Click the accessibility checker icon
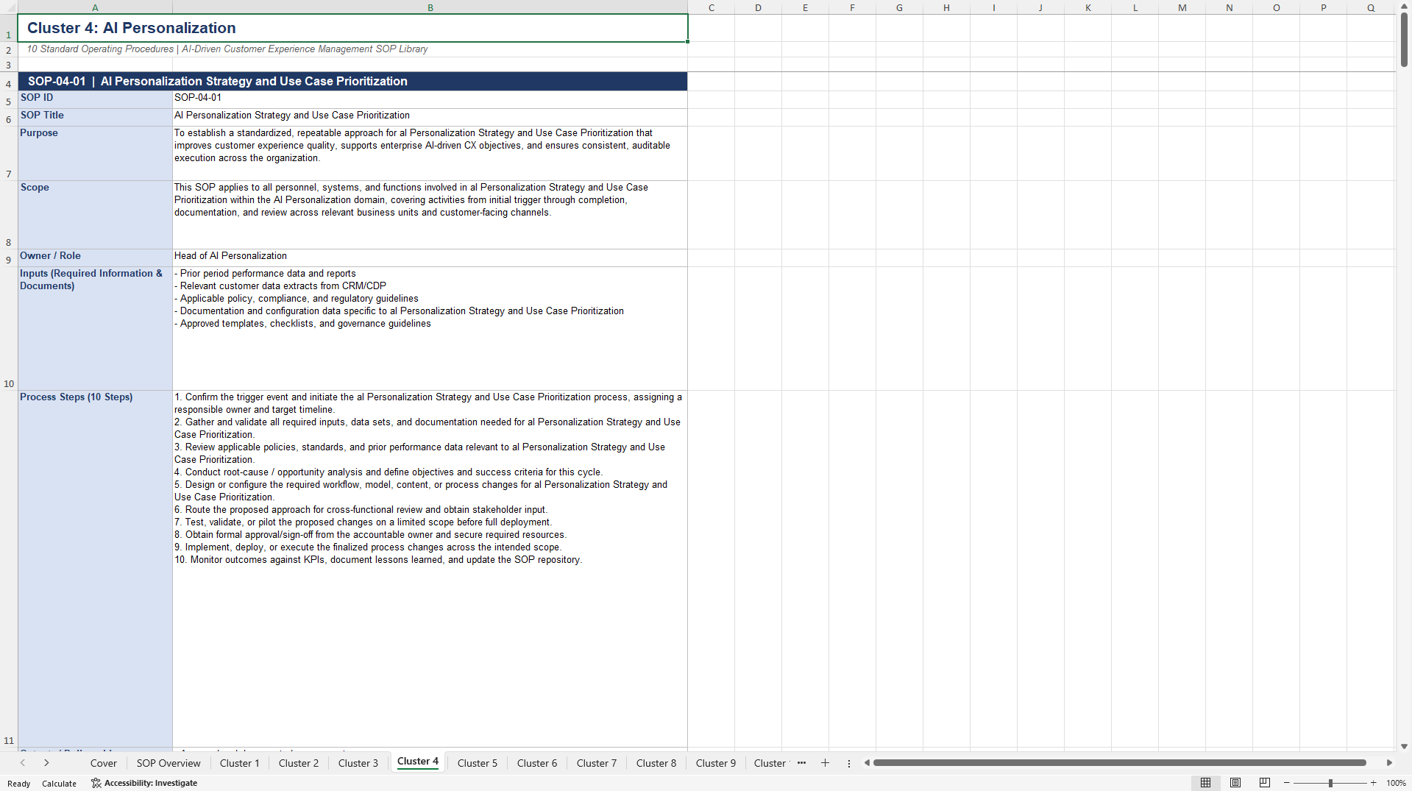Image resolution: width=1412 pixels, height=791 pixels. click(x=96, y=783)
